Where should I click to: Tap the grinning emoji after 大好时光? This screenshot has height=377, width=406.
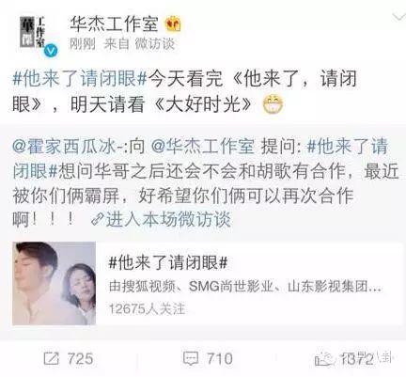[x=273, y=104]
